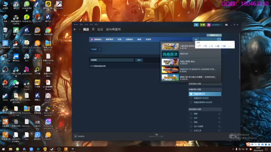This screenshot has height=152, width=271.
Task: Switch to Big Picture mode icon
Action: point(226,25)
